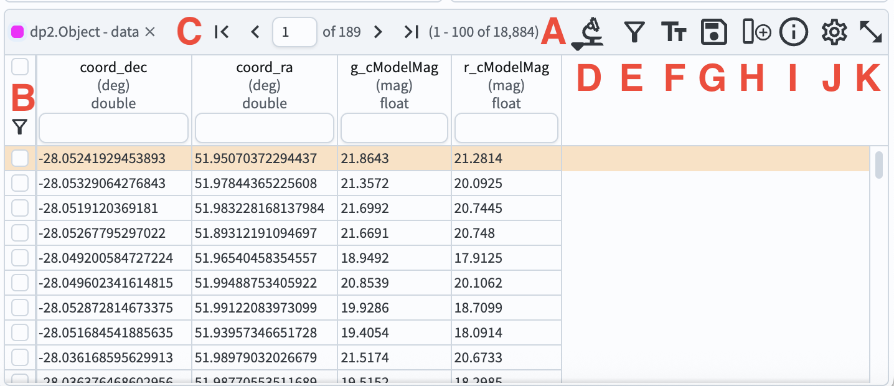Select cell 17.9125
Screen dimensions: 894x386
pyautogui.click(x=506, y=258)
